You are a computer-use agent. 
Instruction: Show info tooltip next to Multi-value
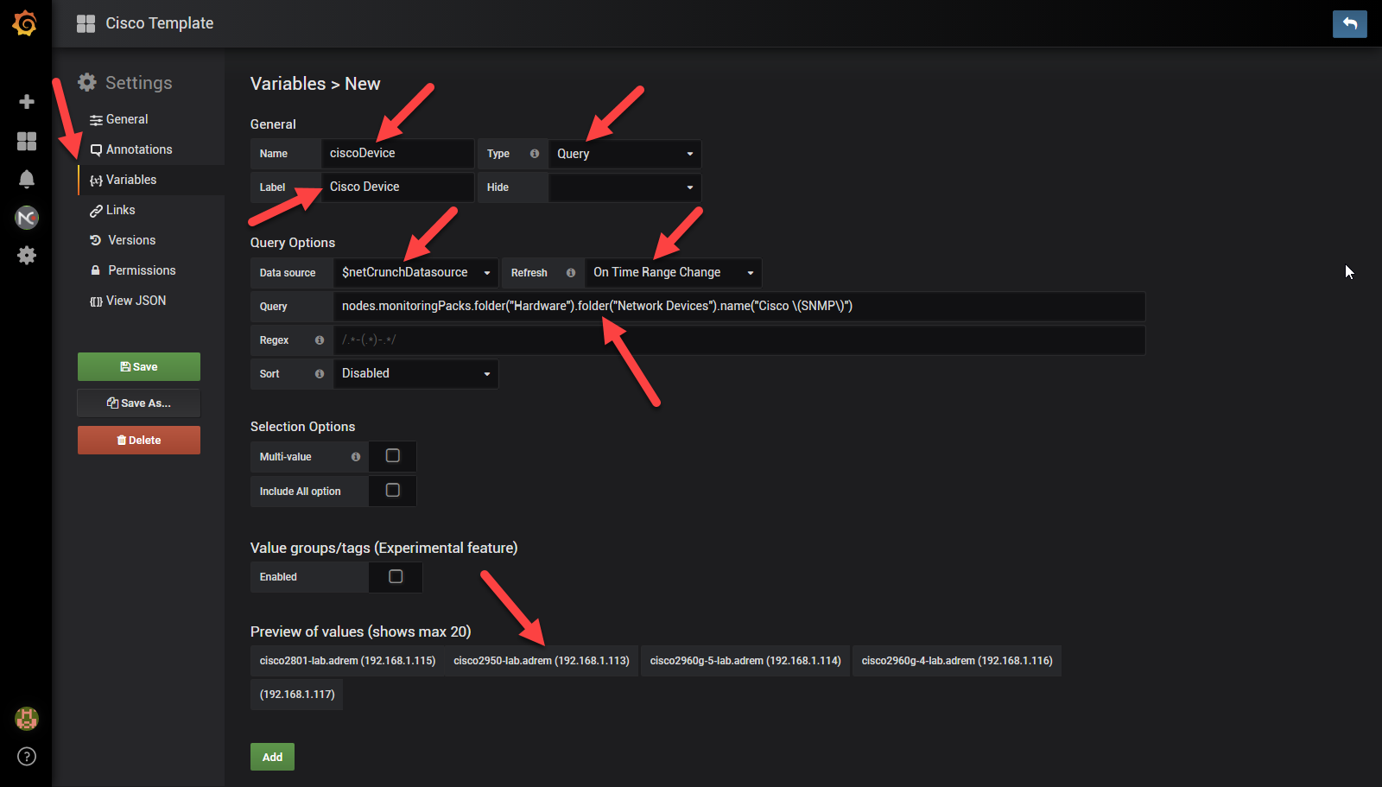[x=356, y=457]
